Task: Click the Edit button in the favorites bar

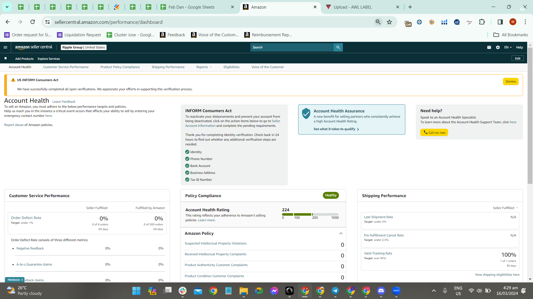Action: tap(518, 58)
